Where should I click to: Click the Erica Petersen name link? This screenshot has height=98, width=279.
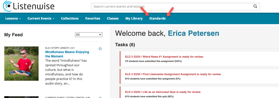pyautogui.click(x=194, y=33)
